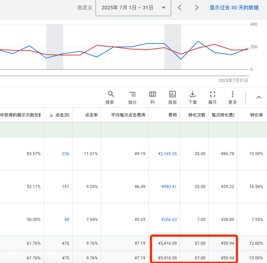Go to next period with right arrow
267x263 pixels.
197,8
